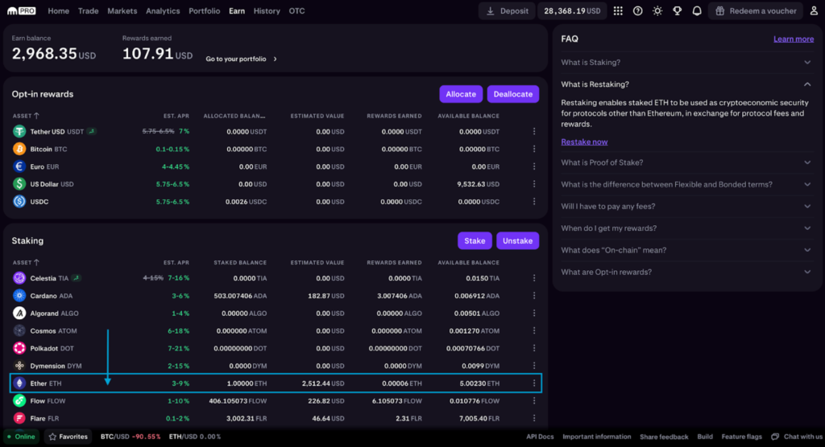Open the OTC menu

296,11
